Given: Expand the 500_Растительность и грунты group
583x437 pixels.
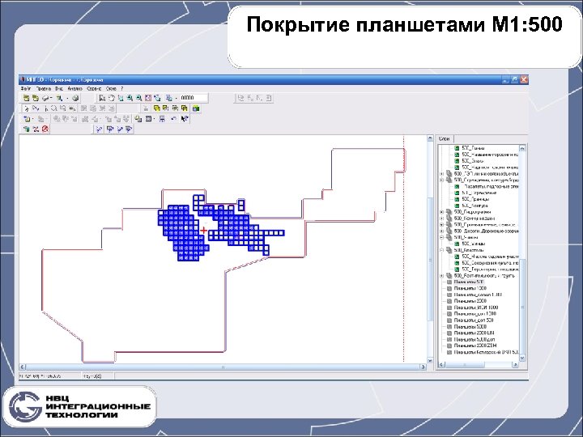Looking at the screenshot, I should [x=442, y=275].
